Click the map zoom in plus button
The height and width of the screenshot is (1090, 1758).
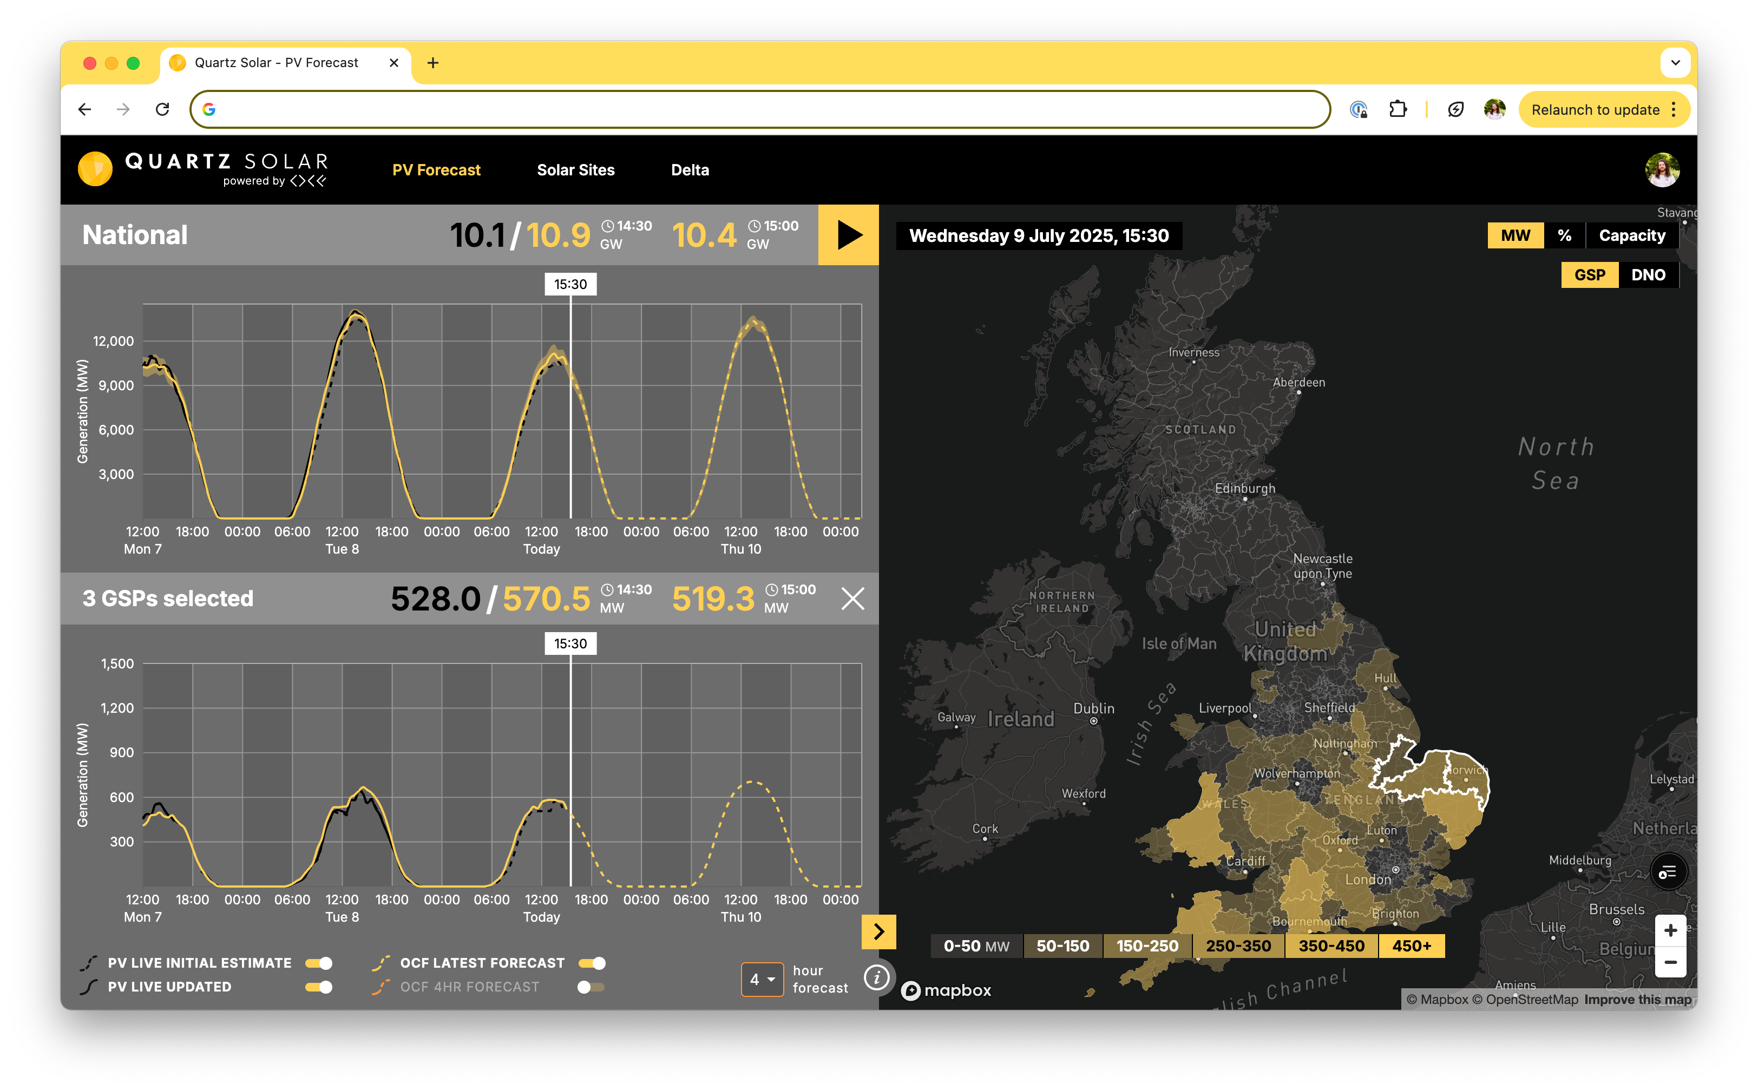(x=1670, y=930)
